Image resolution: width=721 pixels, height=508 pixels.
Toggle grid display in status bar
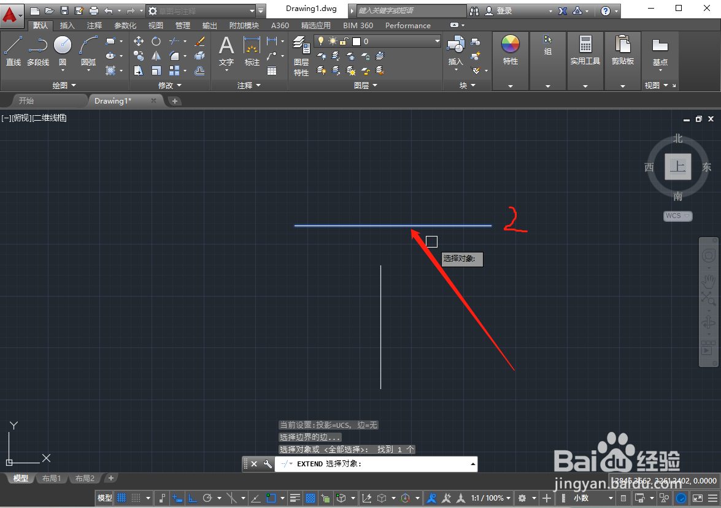121,498
